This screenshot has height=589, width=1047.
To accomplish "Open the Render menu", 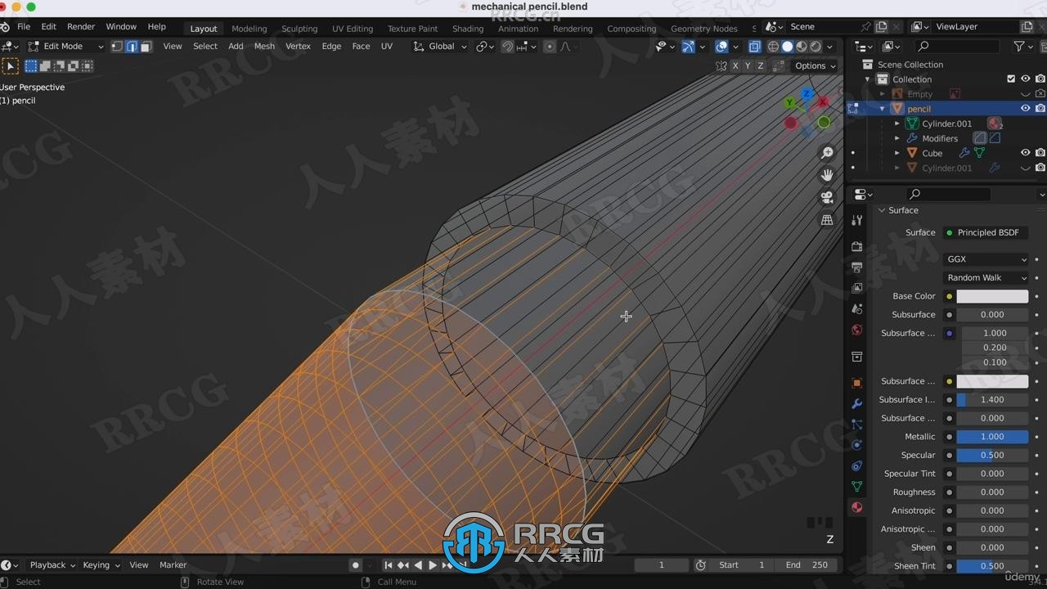I will pos(81,27).
